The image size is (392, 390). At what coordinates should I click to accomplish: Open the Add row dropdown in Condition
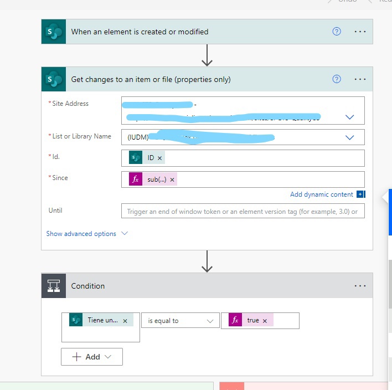(92, 357)
